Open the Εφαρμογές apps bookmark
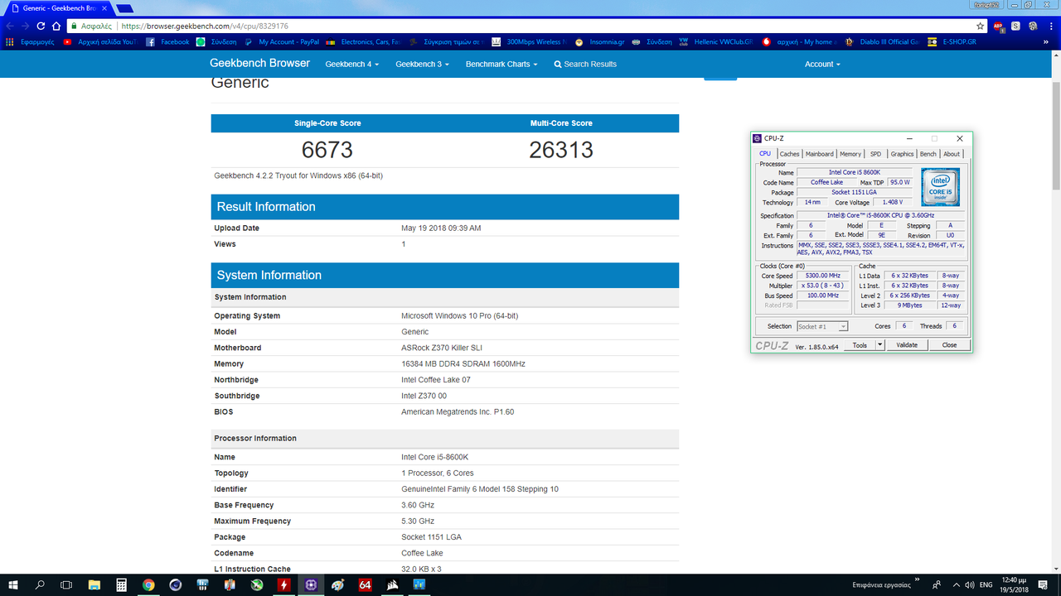 [x=30, y=41]
